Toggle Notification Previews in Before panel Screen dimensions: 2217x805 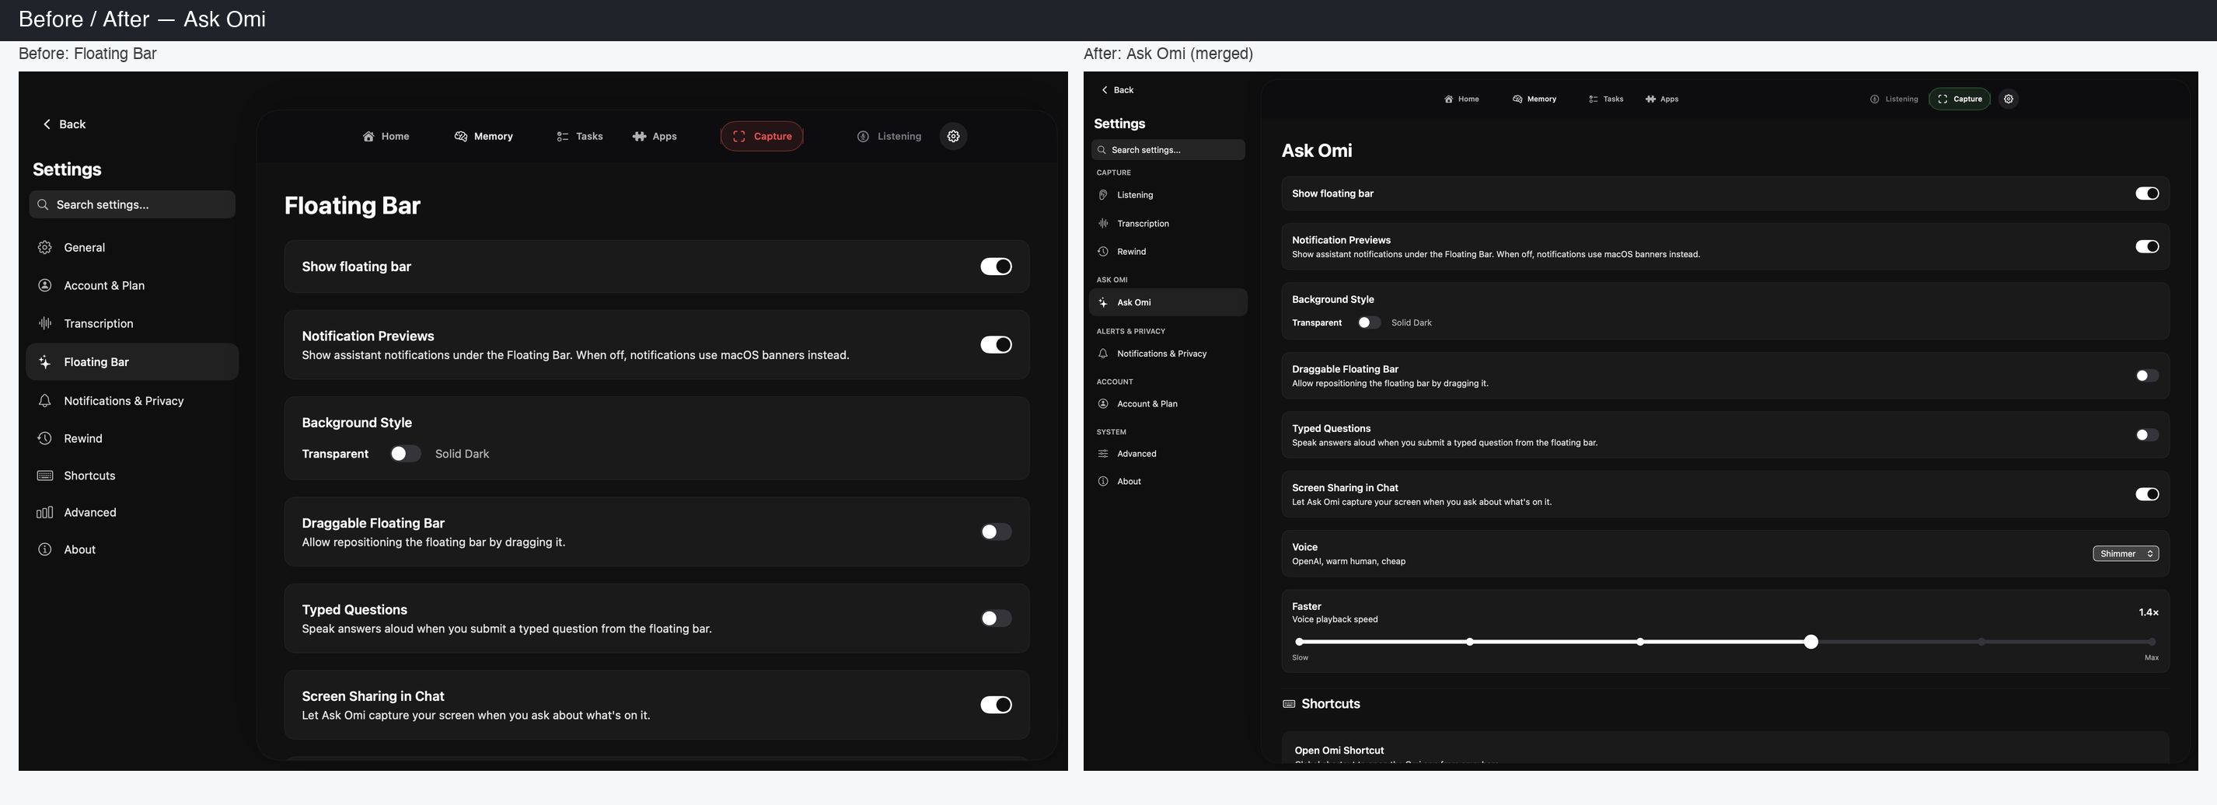pos(996,345)
